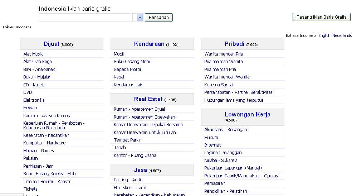Select Seni - Barang Koleksi - Hobi
The width and height of the screenshot is (352, 196).
pos(50,173)
